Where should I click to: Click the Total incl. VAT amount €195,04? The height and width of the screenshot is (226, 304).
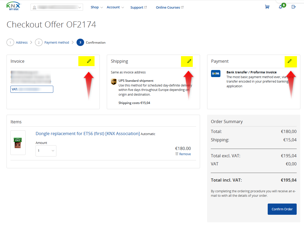point(289,180)
